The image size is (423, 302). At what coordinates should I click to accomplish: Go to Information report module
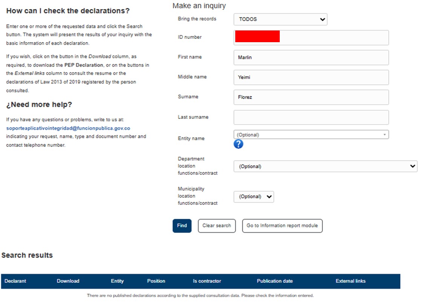tap(282, 226)
